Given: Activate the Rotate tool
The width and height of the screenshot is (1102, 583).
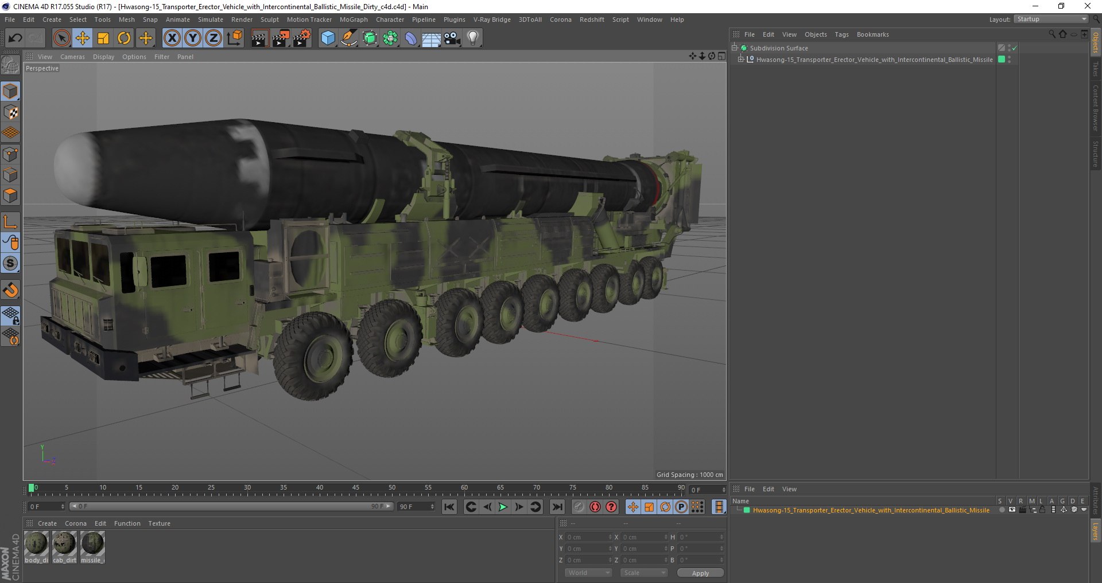Looking at the screenshot, I should pyautogui.click(x=124, y=38).
